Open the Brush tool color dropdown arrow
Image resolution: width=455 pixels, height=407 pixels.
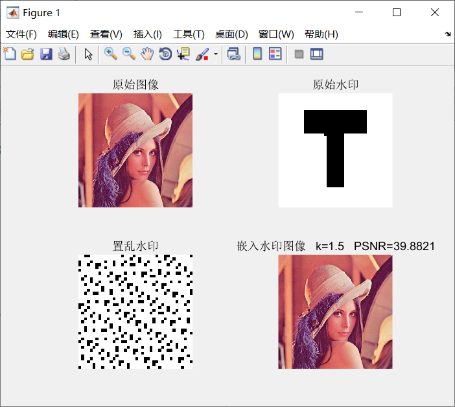pos(216,54)
